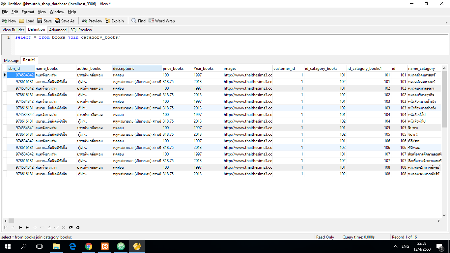The width and height of the screenshot is (450, 253).
Task: Click the Year_books column header
Action: tap(208, 69)
